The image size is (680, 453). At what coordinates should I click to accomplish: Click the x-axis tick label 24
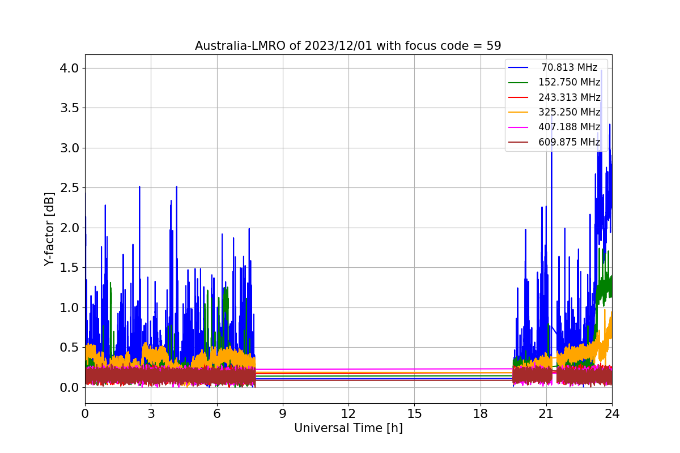pos(612,414)
